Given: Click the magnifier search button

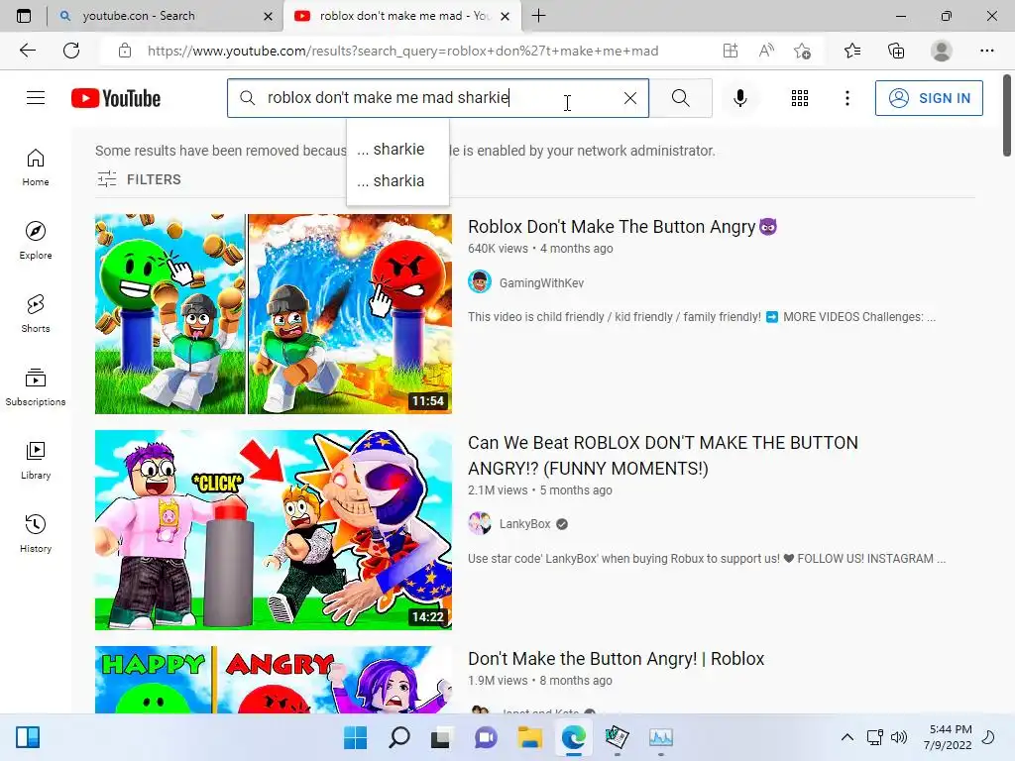Looking at the screenshot, I should pos(680,98).
